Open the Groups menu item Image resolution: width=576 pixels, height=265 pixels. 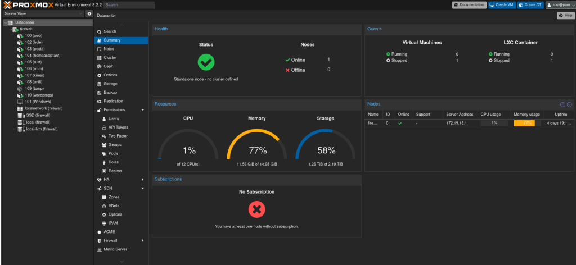[x=121, y=145]
